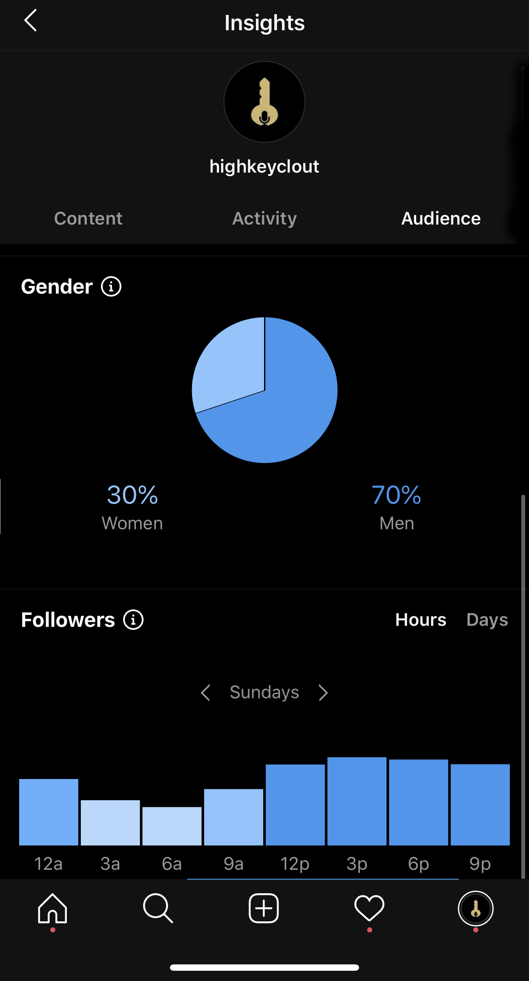The width and height of the screenshot is (529, 981).
Task: Select the 3p followers bar
Action: point(357,801)
